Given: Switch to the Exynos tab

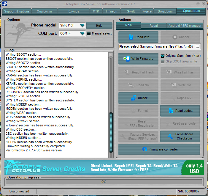Looking at the screenshot, I should [x=74, y=11].
